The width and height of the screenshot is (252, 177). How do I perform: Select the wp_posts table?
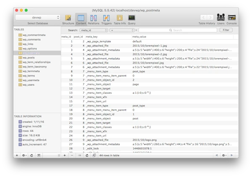coord(29,58)
